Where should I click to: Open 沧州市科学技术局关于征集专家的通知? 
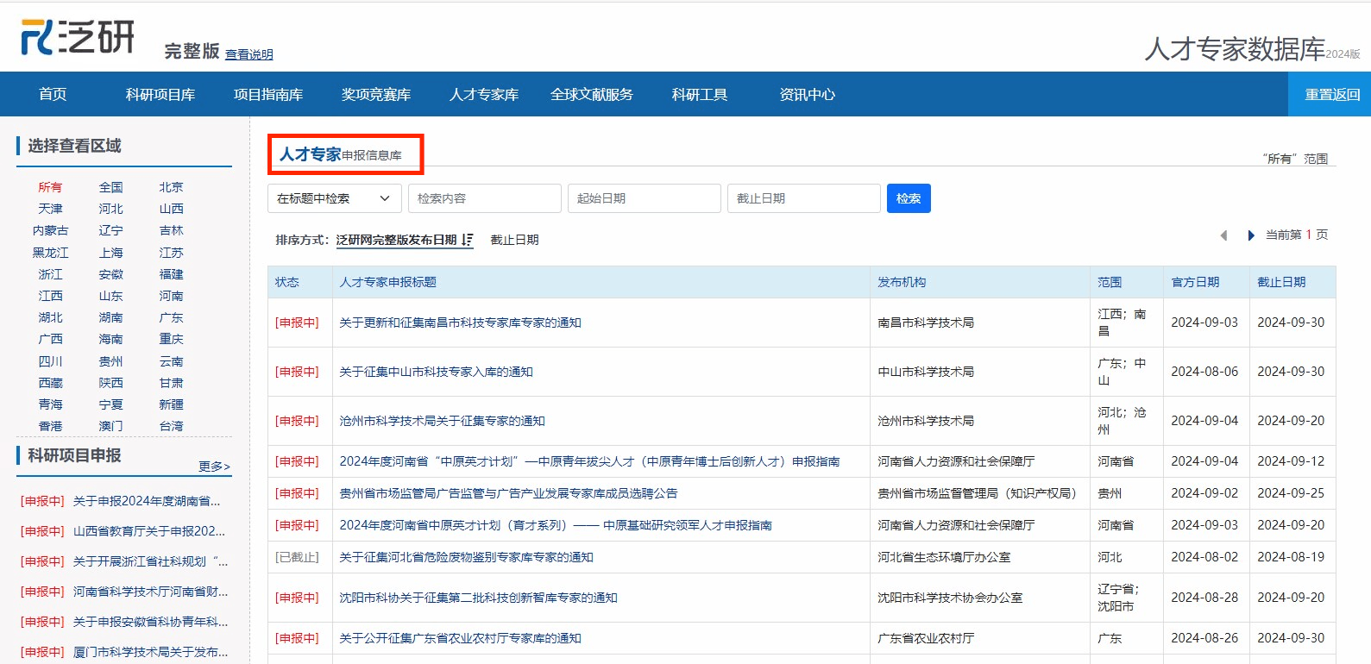(x=442, y=421)
